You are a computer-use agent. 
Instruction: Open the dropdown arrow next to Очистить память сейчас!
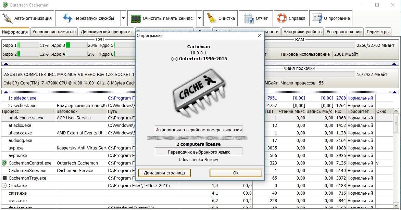tap(200, 18)
